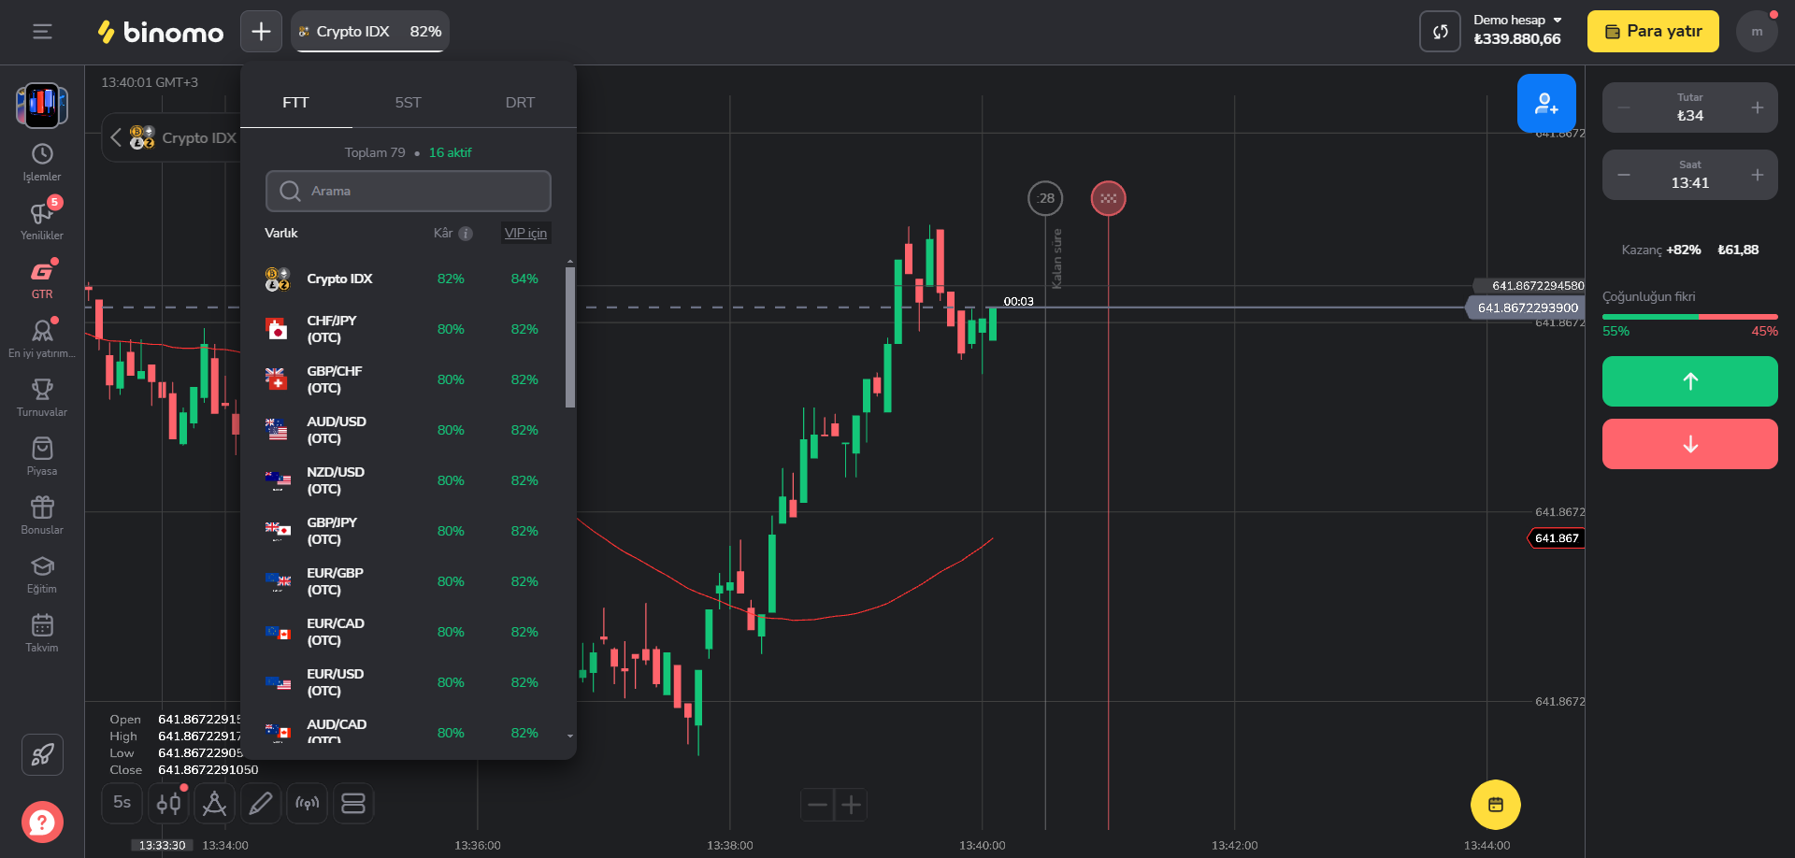
Task: Open the hamburger menu icon
Action: 42,32
